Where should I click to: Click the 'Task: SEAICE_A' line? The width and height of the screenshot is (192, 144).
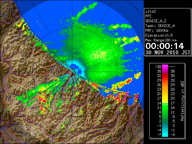click(x=160, y=26)
